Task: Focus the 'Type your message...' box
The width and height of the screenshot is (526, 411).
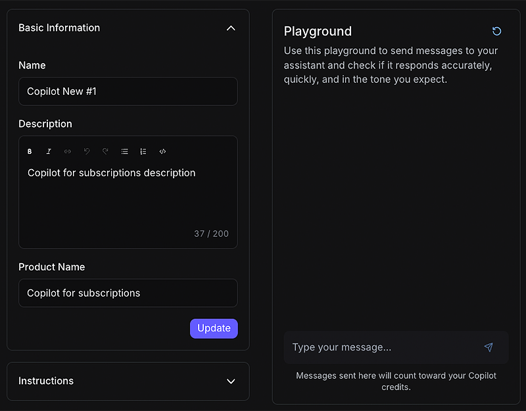Action: coord(381,347)
